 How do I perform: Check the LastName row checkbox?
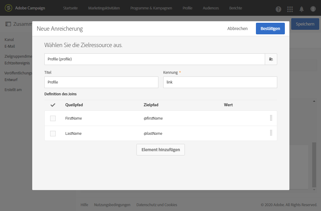point(53,134)
